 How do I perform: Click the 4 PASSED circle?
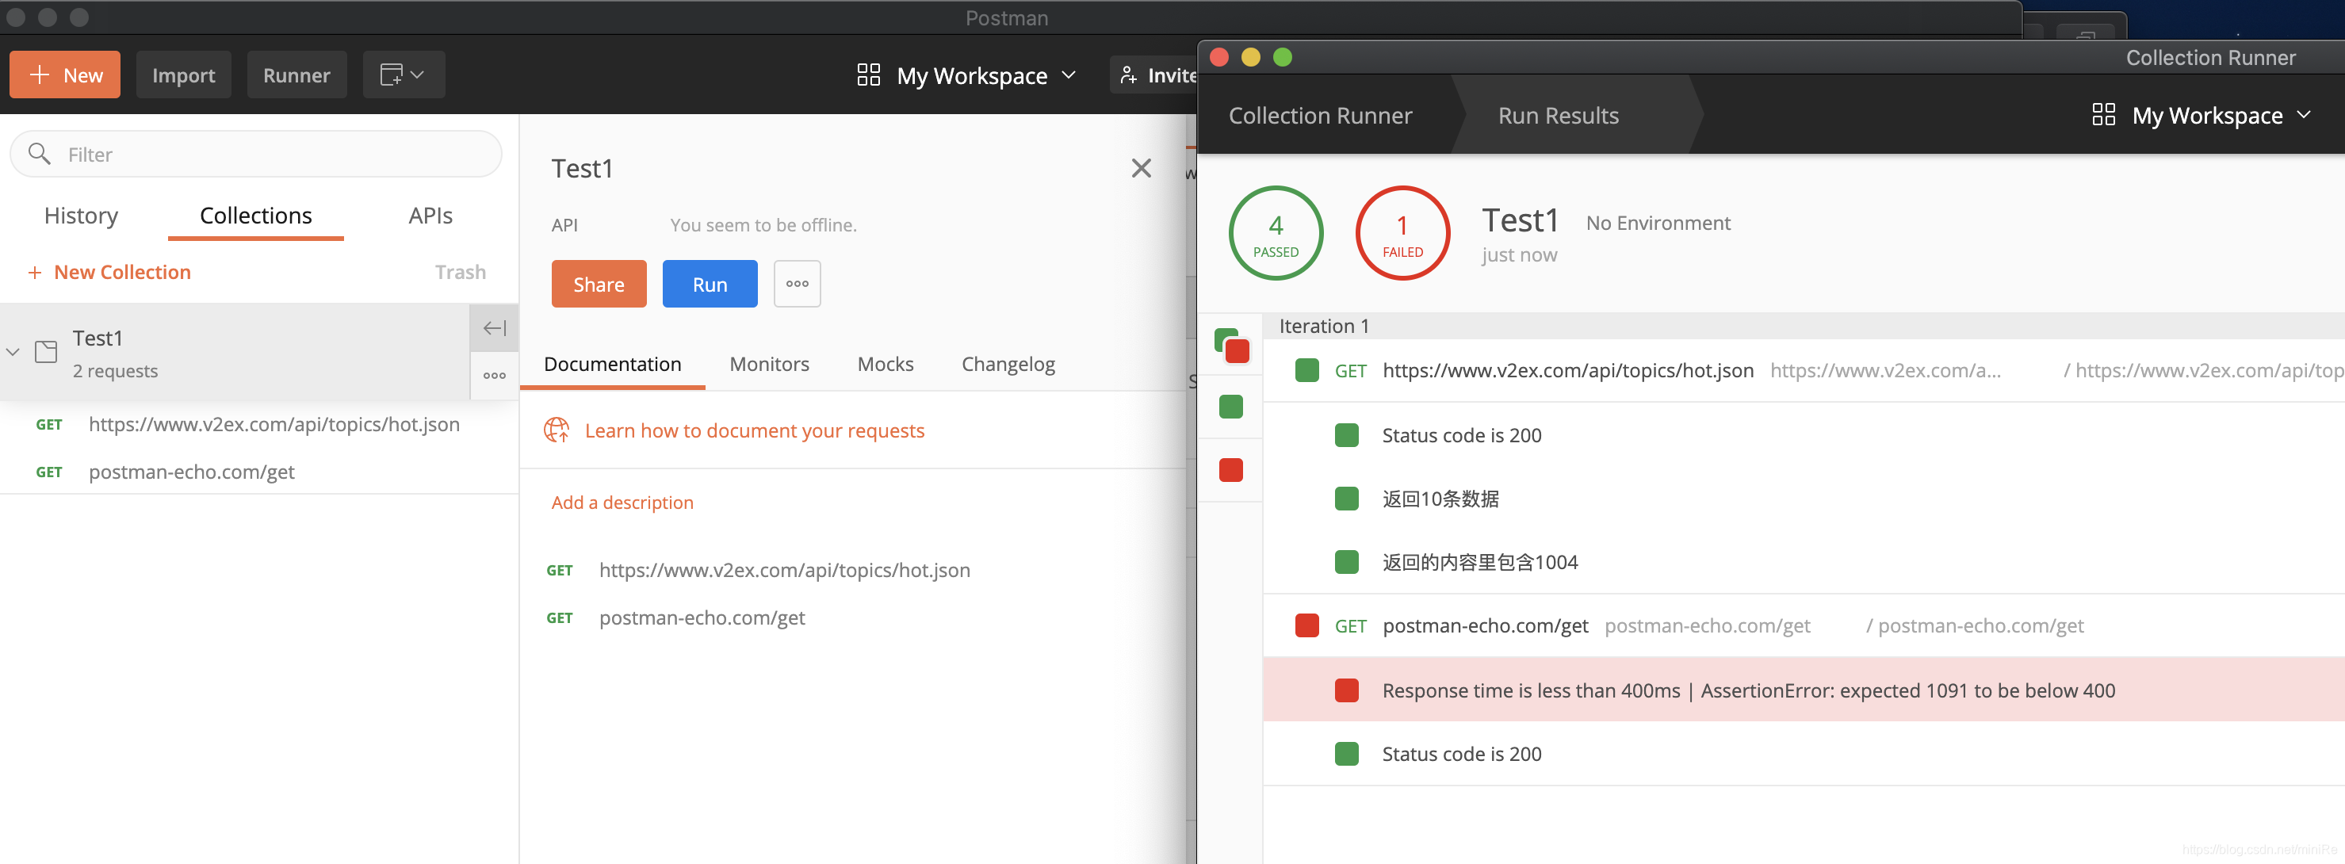1276,233
